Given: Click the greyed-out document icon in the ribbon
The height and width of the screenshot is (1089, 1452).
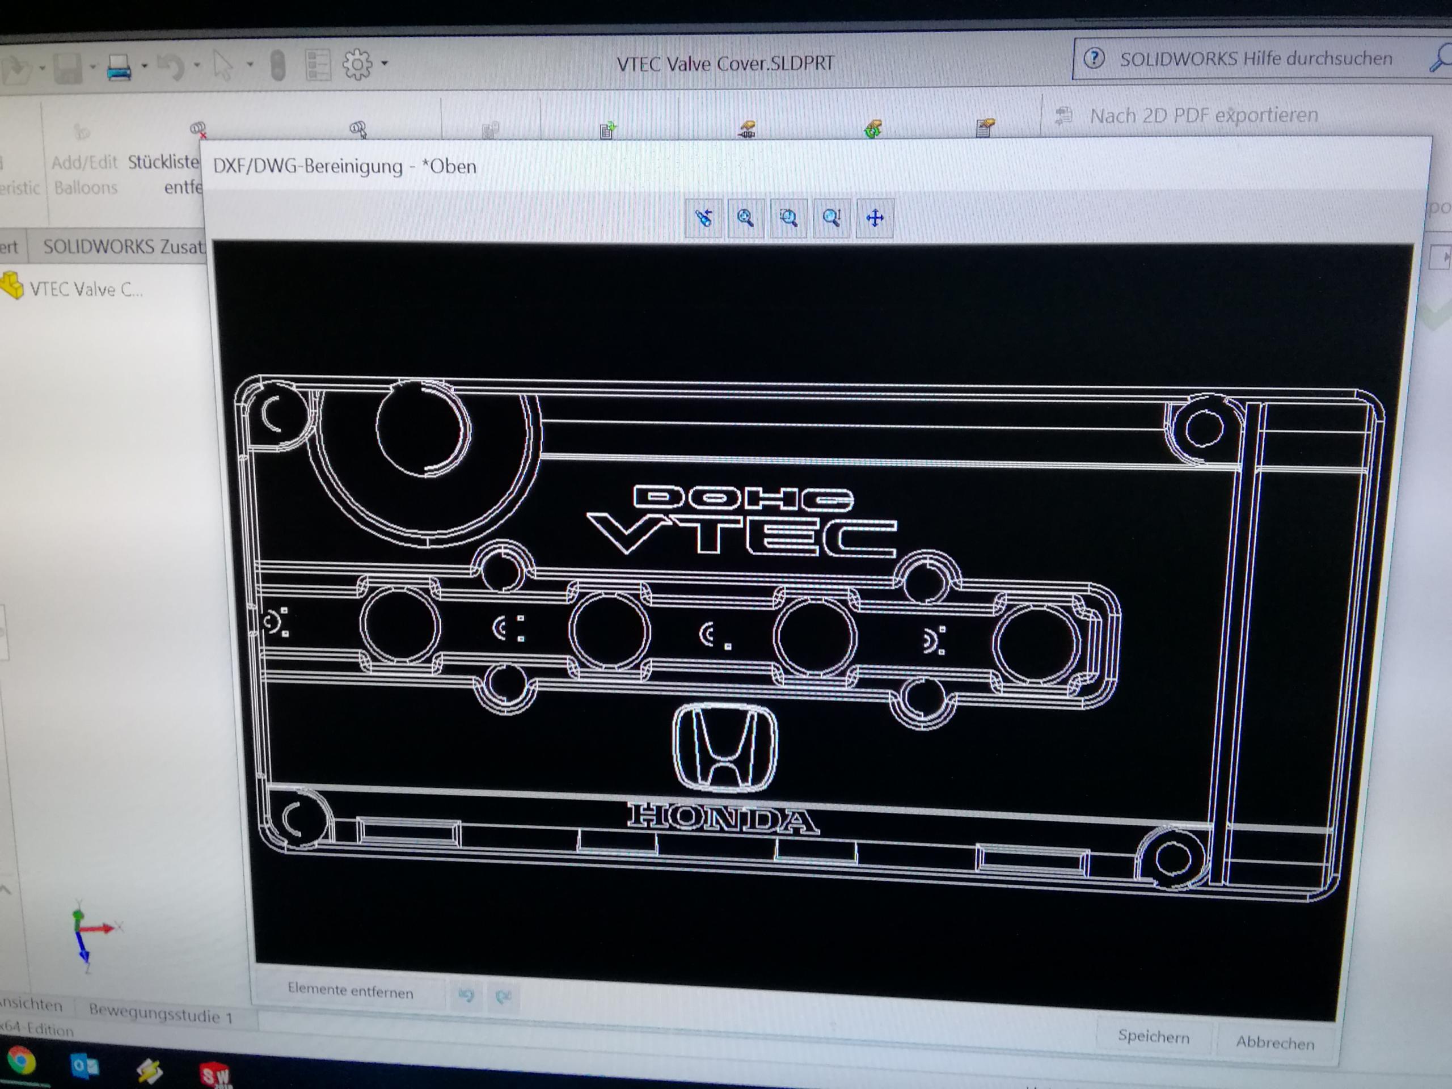Looking at the screenshot, I should 491,130.
